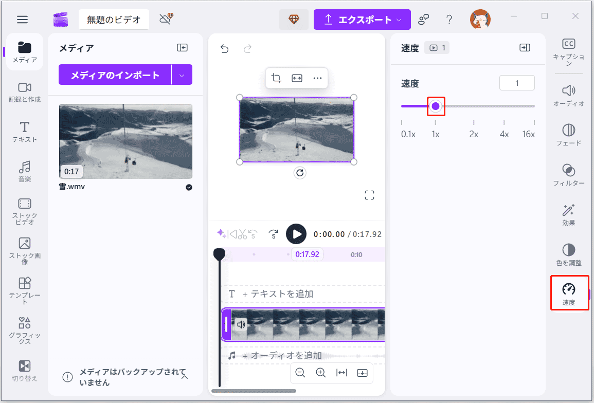Open the three-dot more options menu
Viewport: 594px width, 403px height.
click(317, 78)
